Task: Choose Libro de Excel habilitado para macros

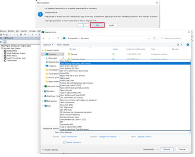Action: (x=125, y=64)
